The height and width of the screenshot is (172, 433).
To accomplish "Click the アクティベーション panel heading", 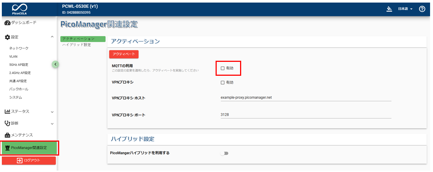I will (135, 41).
